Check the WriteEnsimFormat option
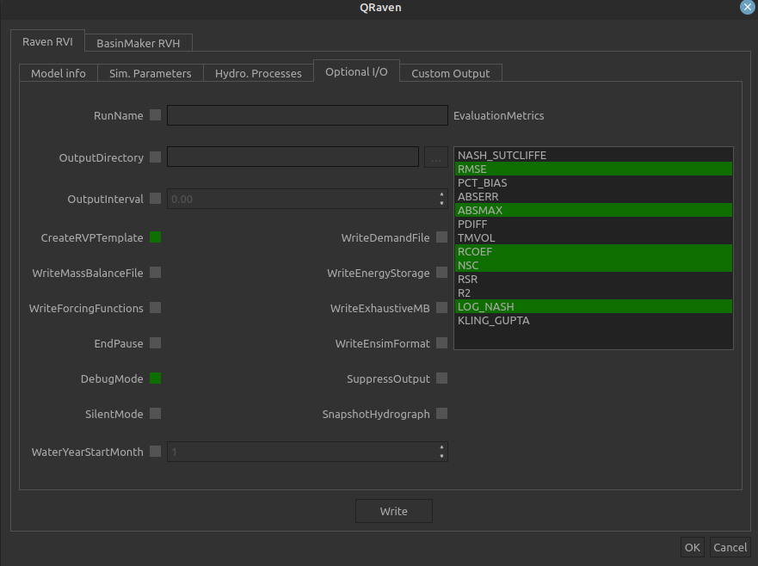This screenshot has width=758, height=566. tap(442, 343)
